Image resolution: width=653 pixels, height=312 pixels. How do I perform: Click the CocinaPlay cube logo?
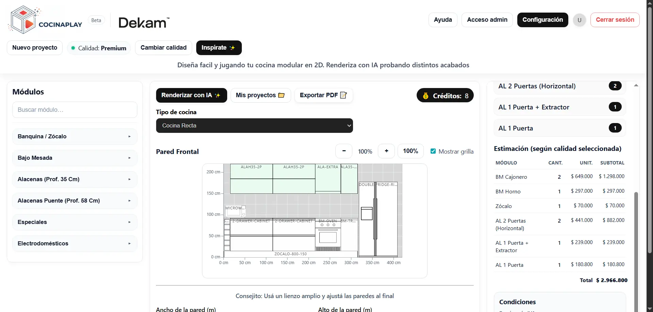click(x=23, y=20)
